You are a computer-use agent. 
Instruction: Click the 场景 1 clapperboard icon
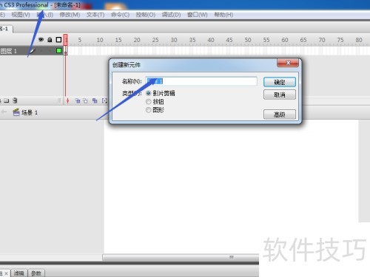tap(16, 112)
